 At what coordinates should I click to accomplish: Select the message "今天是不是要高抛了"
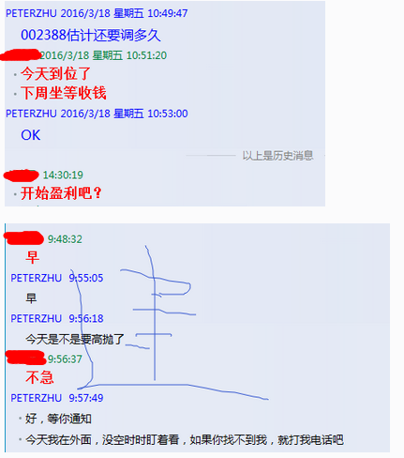(75, 339)
